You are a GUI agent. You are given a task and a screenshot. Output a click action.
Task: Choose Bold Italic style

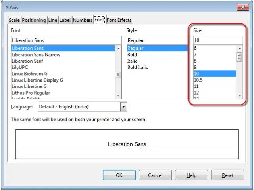(157, 67)
